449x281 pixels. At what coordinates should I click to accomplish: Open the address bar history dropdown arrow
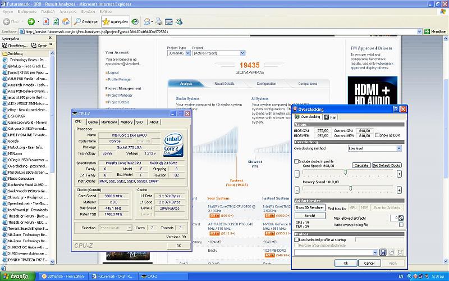[x=419, y=31]
